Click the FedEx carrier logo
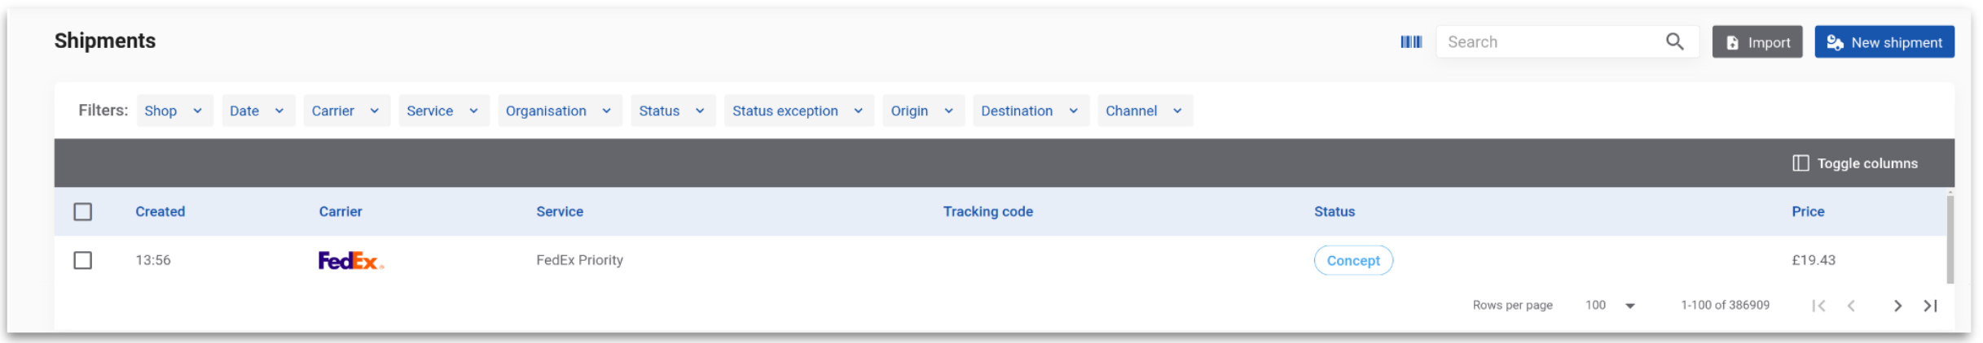 [x=350, y=261]
